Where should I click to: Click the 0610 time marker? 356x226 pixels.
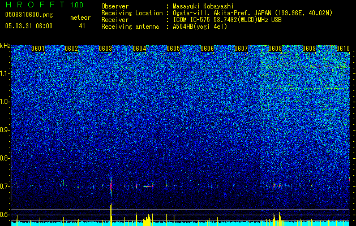[343, 49]
